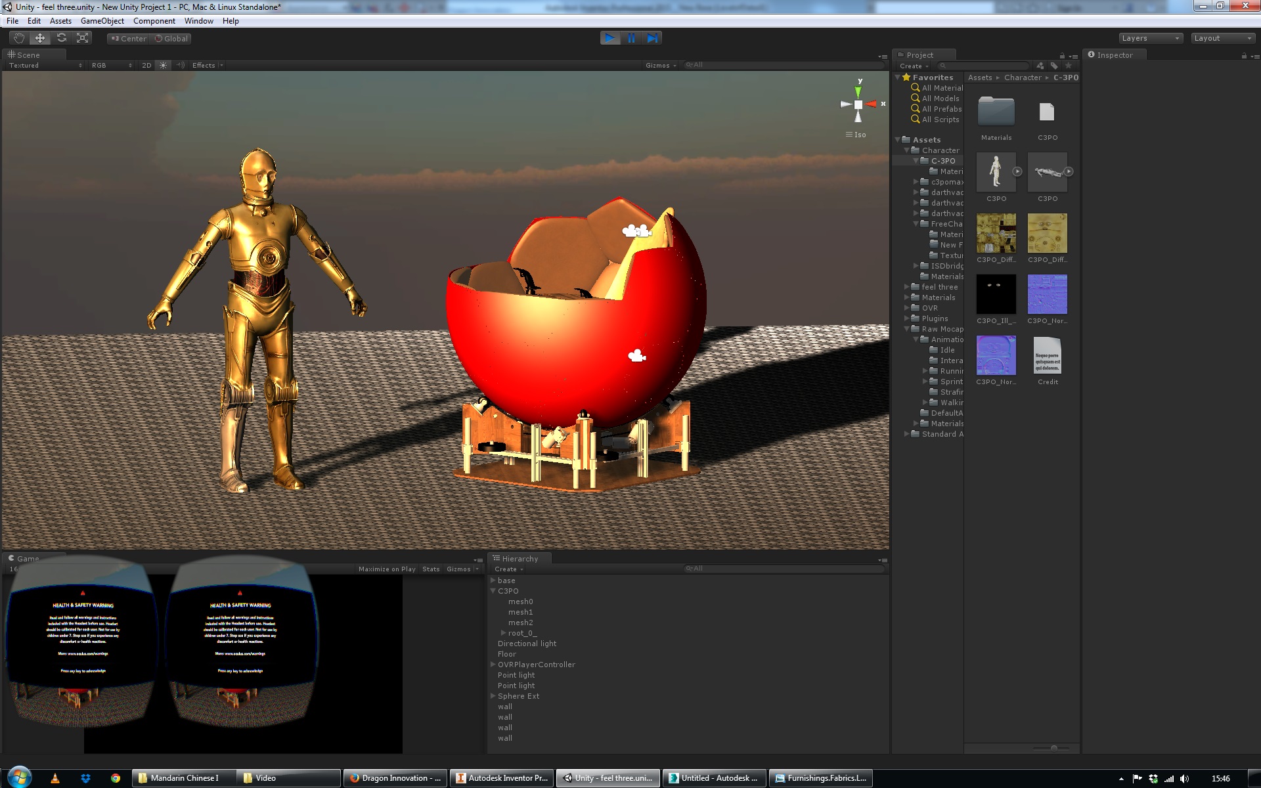
Task: Select Floor object in Hierarchy
Action: 506,654
